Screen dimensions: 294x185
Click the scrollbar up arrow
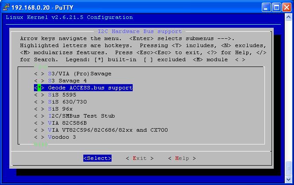288,17
